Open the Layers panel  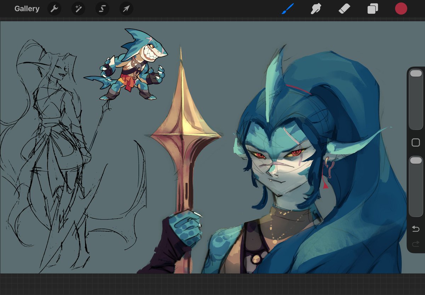coord(373,9)
